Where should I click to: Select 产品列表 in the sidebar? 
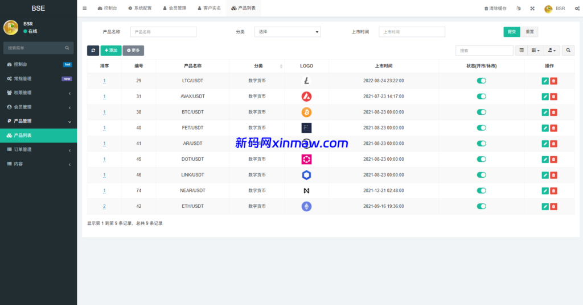pyautogui.click(x=38, y=135)
